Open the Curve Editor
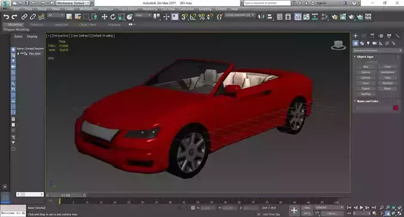The image size is (404, 217). coord(307,17)
